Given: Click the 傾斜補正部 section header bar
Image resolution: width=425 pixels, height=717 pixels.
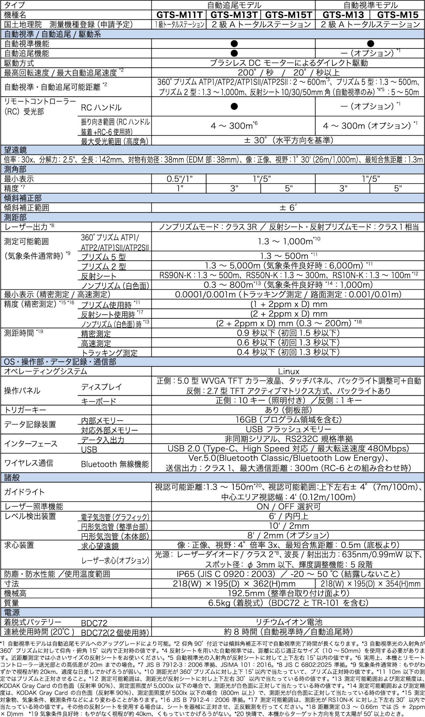Looking at the screenshot, I should coord(212,198).
